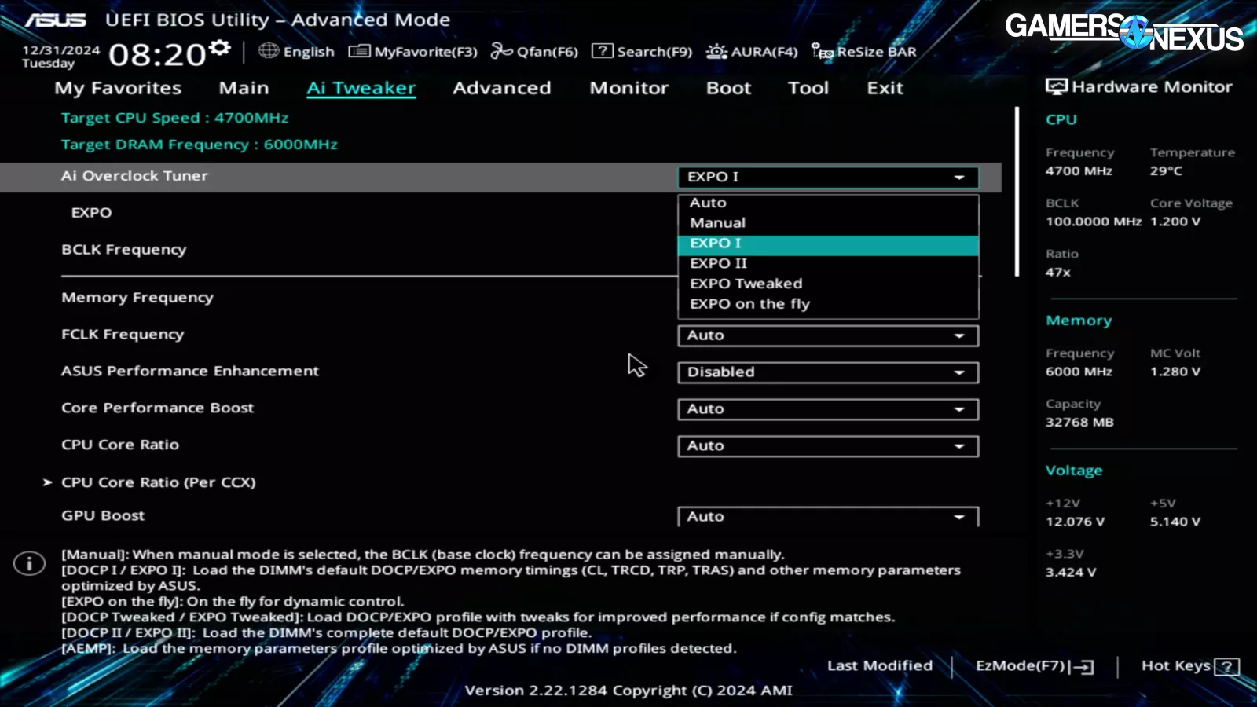Open the Boot tab

click(x=728, y=88)
